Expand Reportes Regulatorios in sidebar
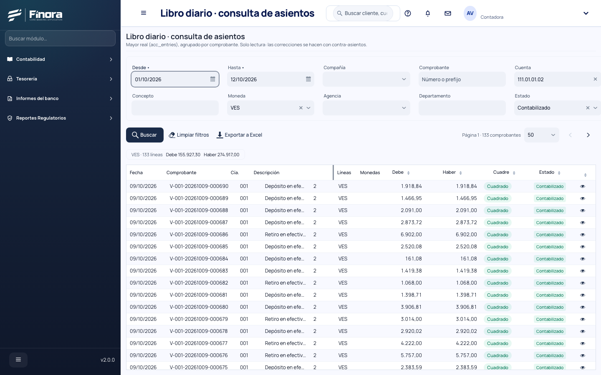The image size is (601, 375). pyautogui.click(x=60, y=118)
